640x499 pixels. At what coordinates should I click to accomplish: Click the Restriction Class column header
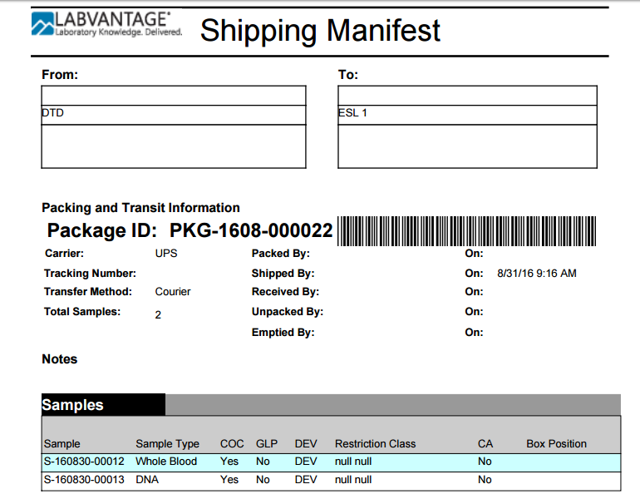coord(375,444)
